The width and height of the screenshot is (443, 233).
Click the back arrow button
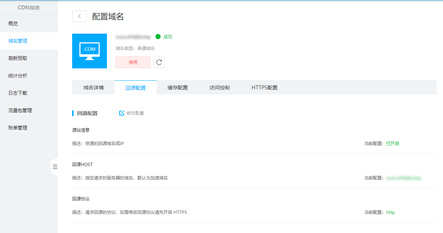79,16
